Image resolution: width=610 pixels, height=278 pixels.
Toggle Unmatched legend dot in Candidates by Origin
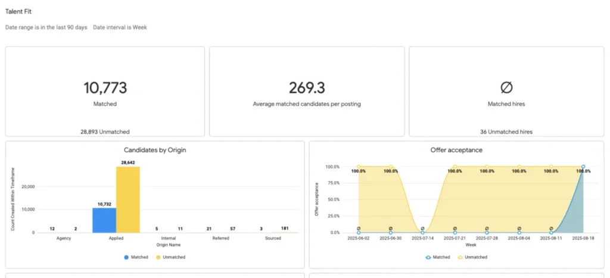tap(159, 257)
